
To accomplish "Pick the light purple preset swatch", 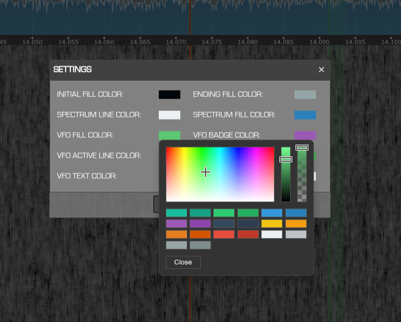I will coord(177,223).
